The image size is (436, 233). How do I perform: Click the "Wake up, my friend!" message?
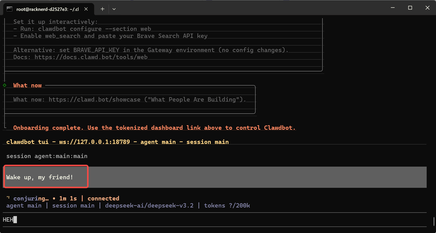(x=40, y=177)
